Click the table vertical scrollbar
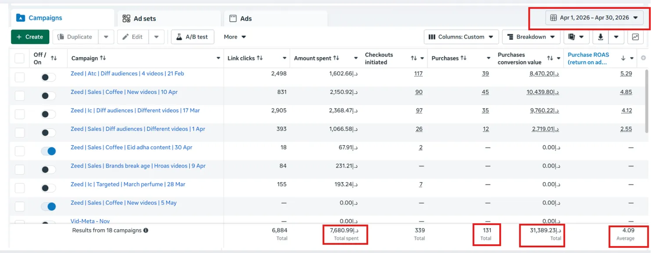This screenshot has height=253, width=651. 647,101
